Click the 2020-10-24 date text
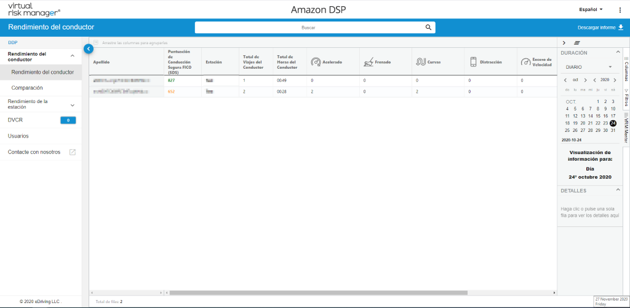The image size is (630, 308). (572, 140)
